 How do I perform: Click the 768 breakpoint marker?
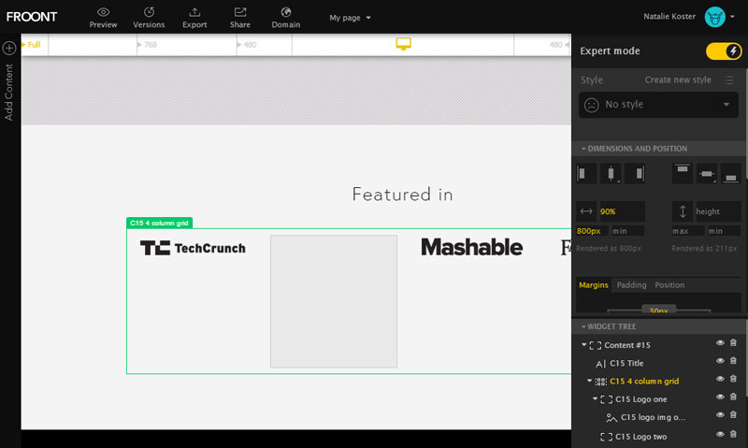click(148, 44)
